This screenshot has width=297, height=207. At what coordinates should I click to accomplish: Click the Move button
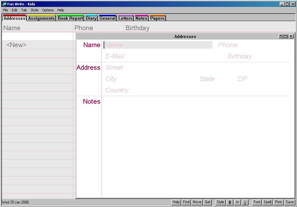(x=197, y=202)
